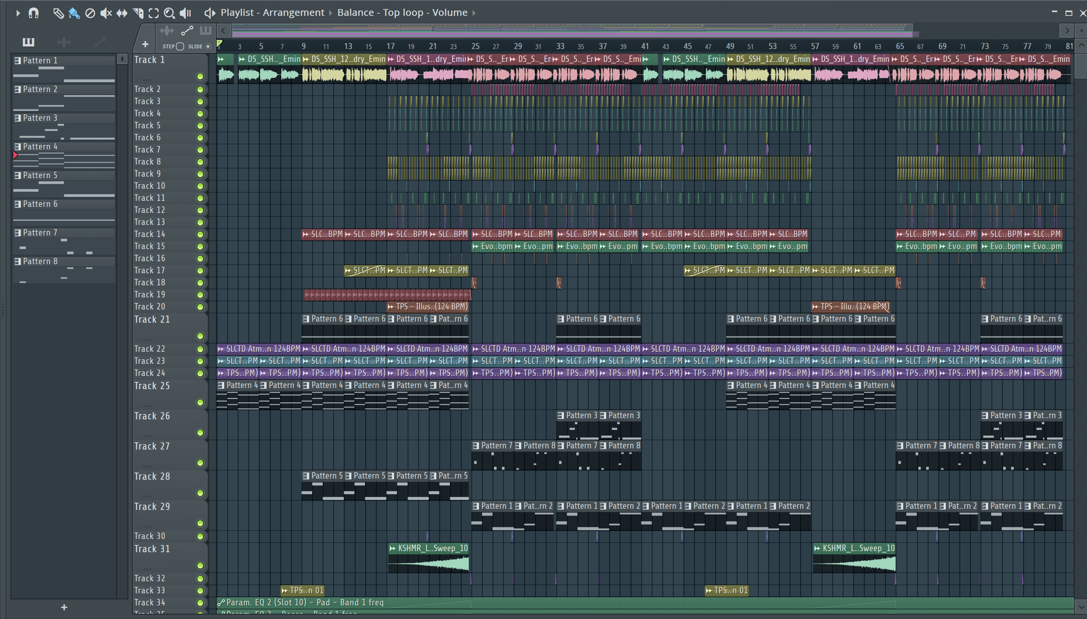The width and height of the screenshot is (1087, 619).
Task: Open first Pattern 6 clip menu on Track 21
Action: click(306, 319)
